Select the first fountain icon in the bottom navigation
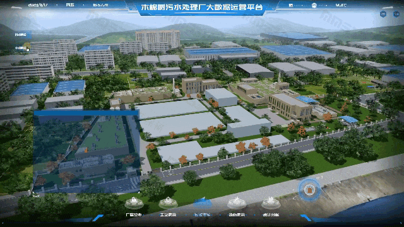The height and width of the screenshot is (227, 404). click(134, 203)
